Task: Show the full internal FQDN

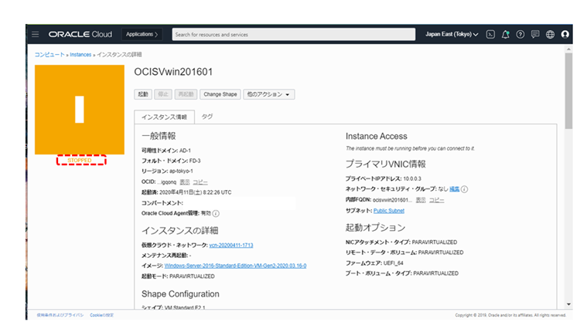Action: point(421,200)
